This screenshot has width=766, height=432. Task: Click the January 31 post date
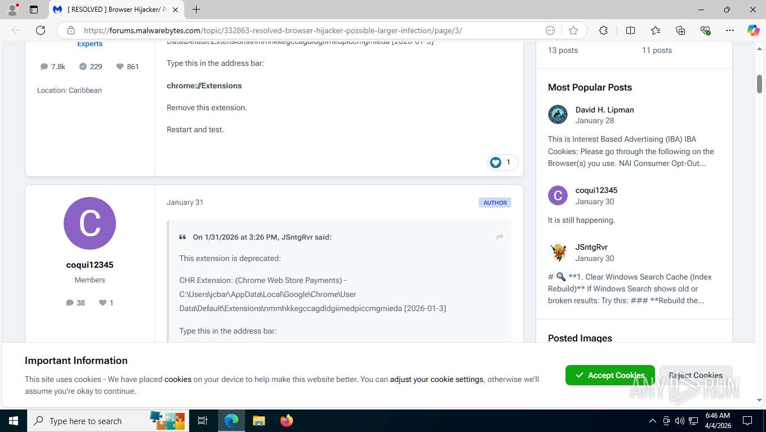coord(185,202)
